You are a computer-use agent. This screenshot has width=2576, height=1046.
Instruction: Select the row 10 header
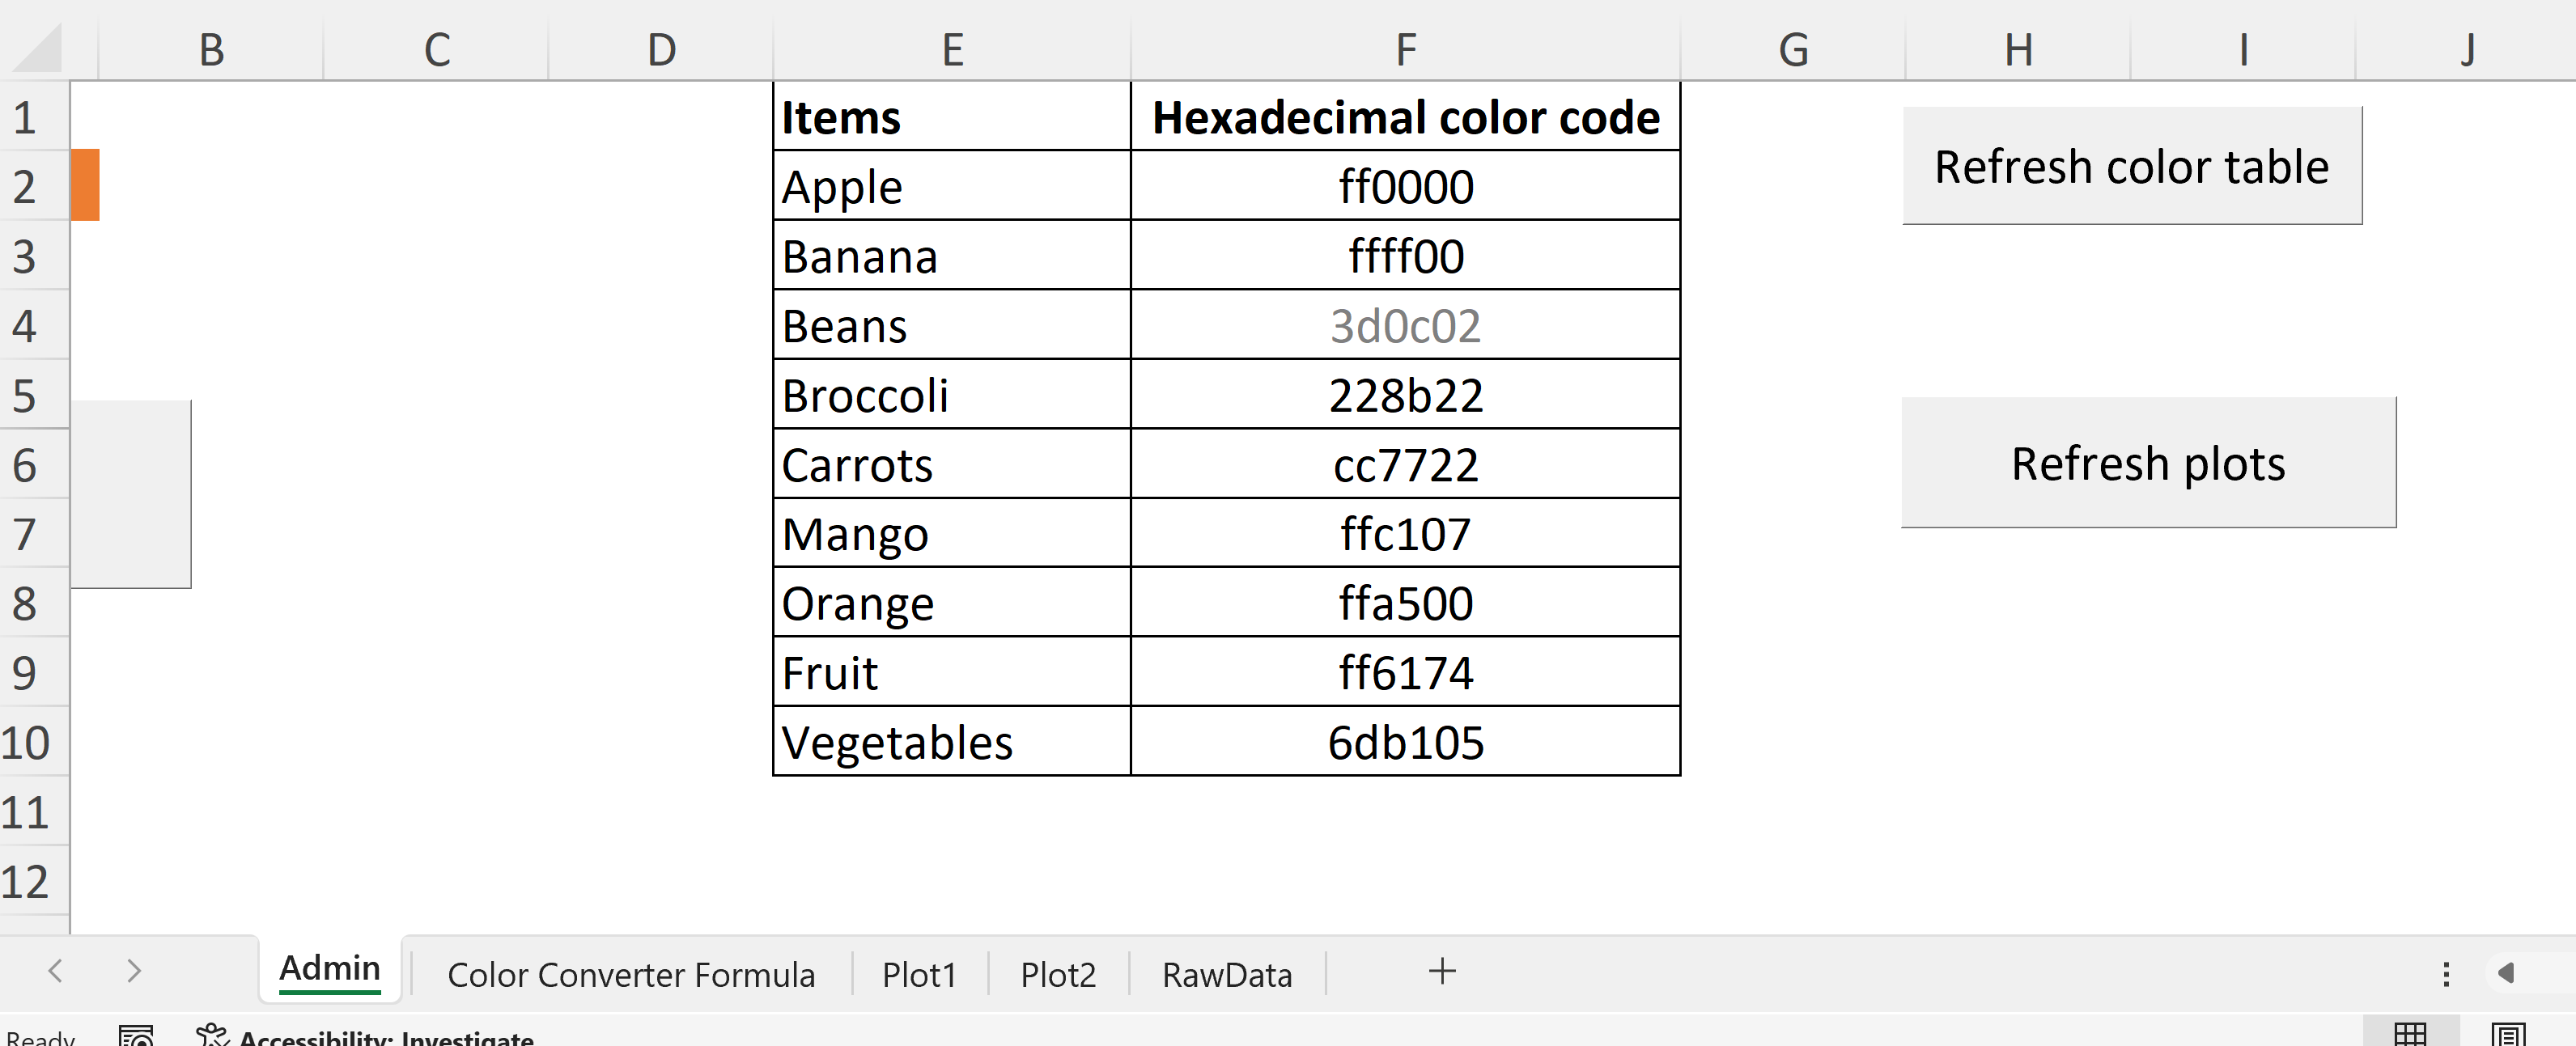coord(26,742)
